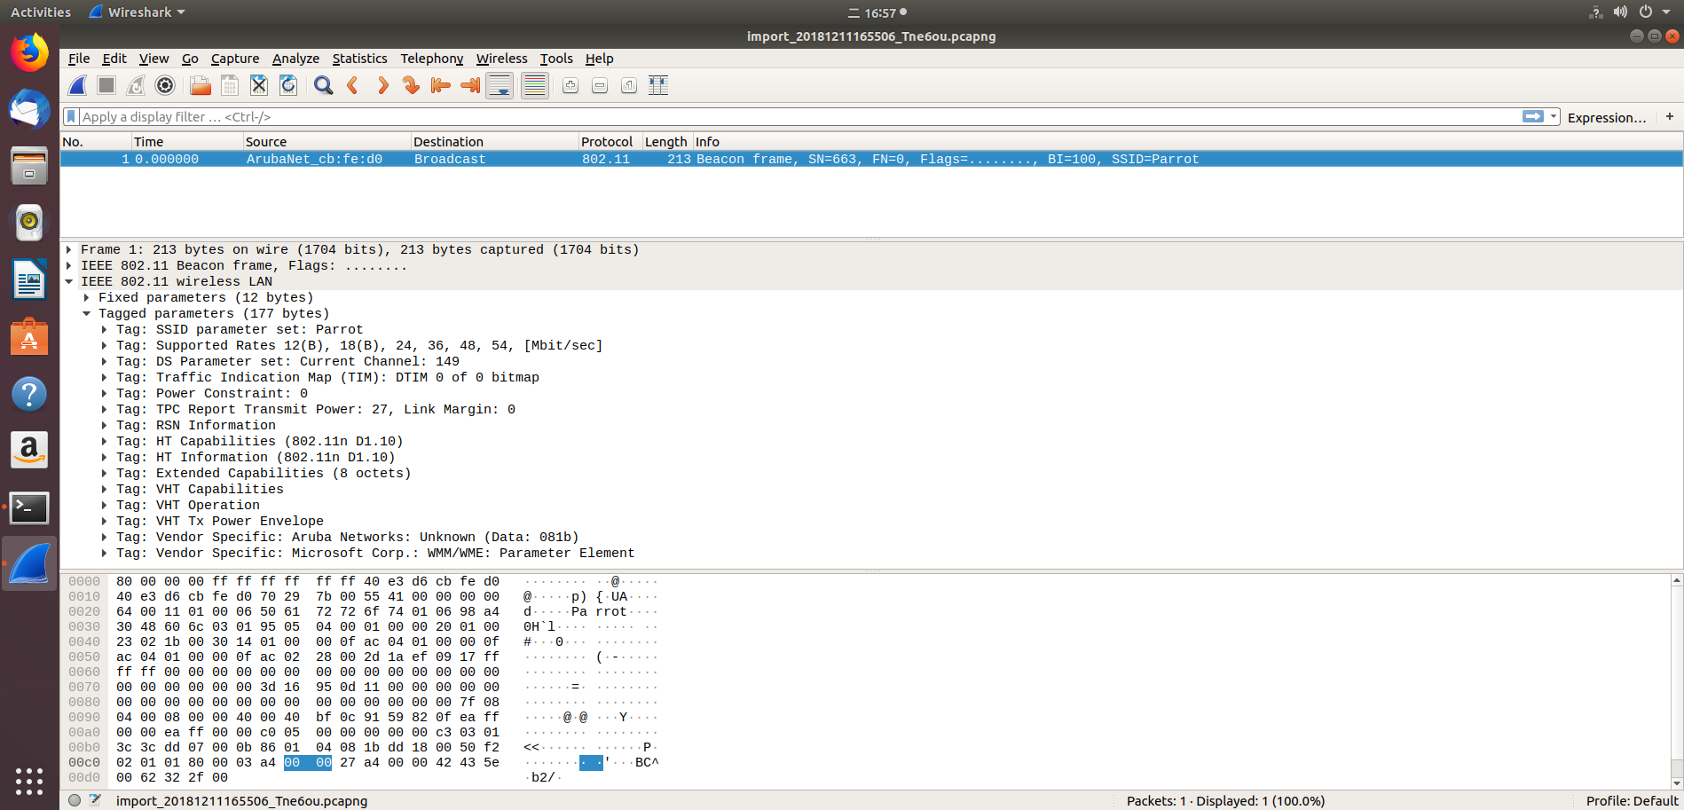The width and height of the screenshot is (1684, 810).
Task: Expand the SSID parameter set tag
Action: click(104, 330)
